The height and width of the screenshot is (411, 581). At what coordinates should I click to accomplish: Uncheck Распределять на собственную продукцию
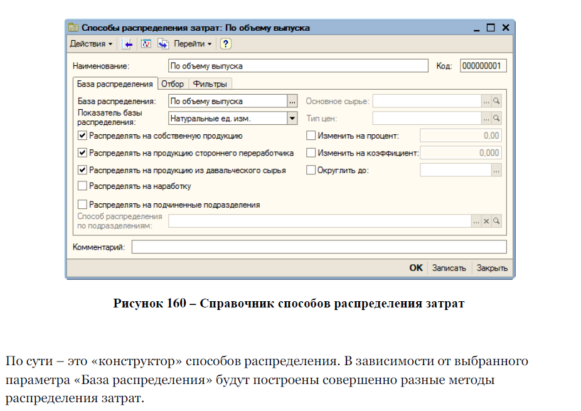[x=82, y=136]
